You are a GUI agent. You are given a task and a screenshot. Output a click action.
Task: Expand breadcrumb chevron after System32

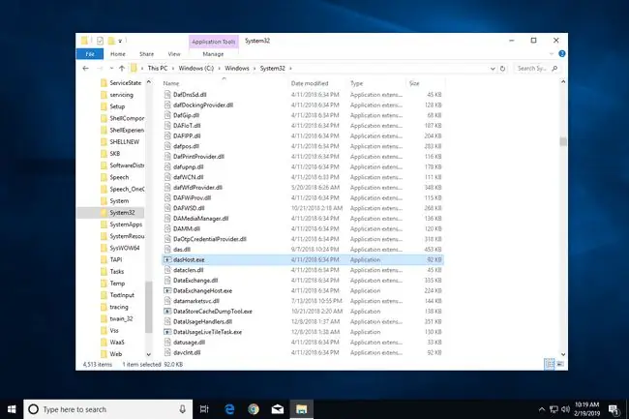tap(290, 69)
